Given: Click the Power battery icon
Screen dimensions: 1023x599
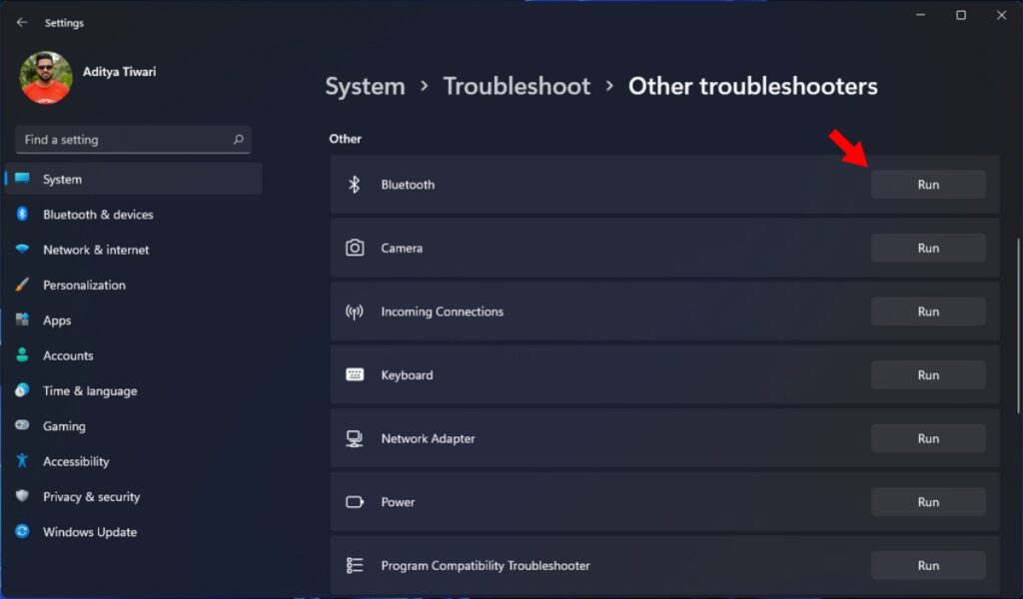Looking at the screenshot, I should tap(354, 502).
